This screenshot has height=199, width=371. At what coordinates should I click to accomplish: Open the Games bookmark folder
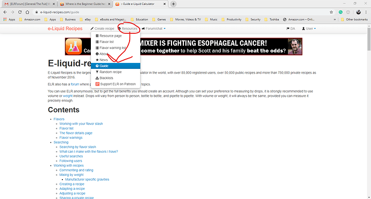159,19
